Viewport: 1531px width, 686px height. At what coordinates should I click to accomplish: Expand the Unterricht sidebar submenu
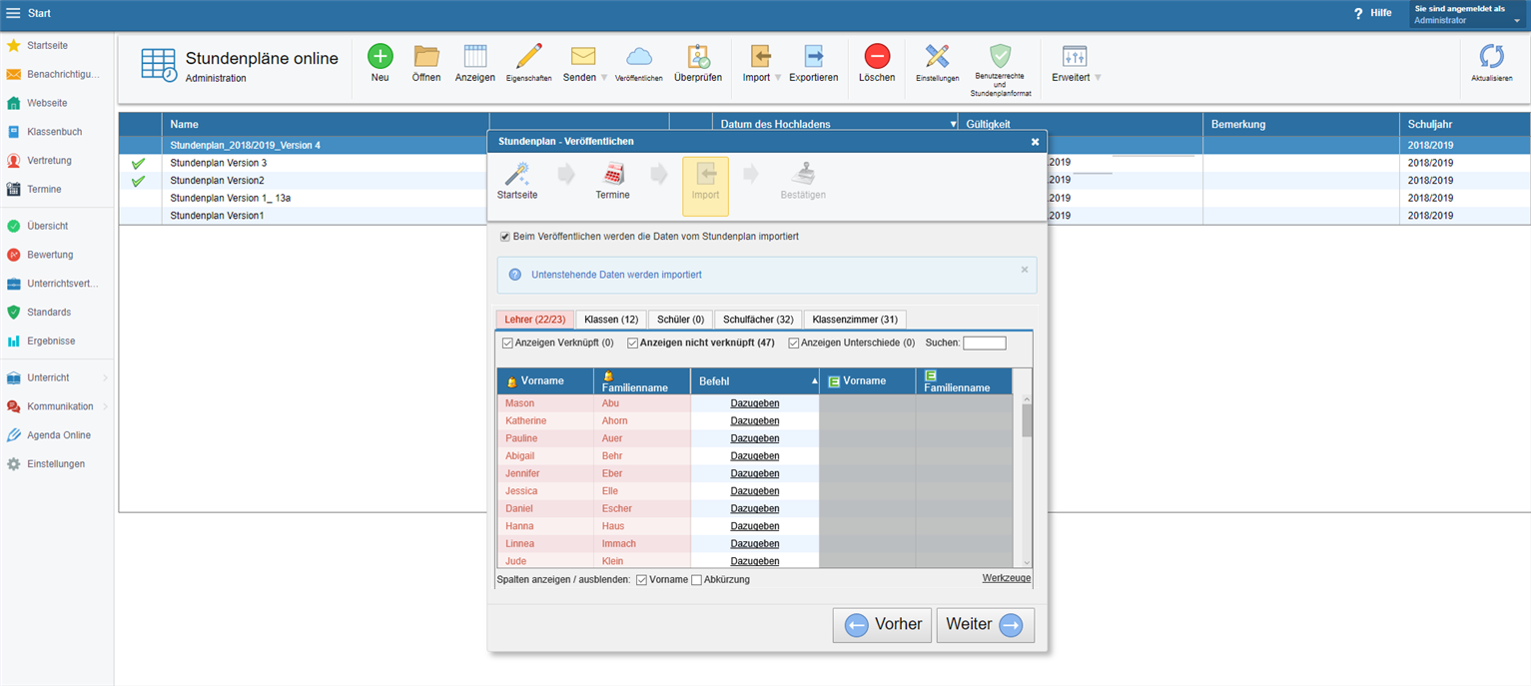105,378
